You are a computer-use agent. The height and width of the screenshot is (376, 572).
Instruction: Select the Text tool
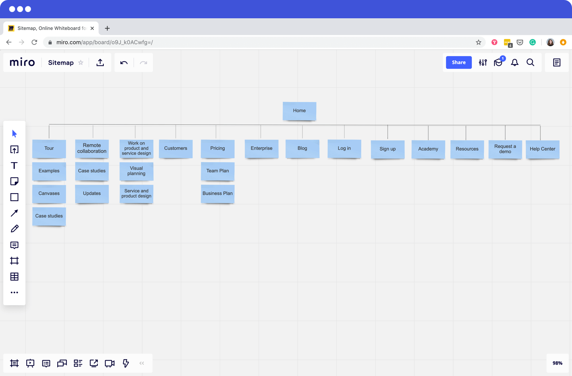pos(14,165)
